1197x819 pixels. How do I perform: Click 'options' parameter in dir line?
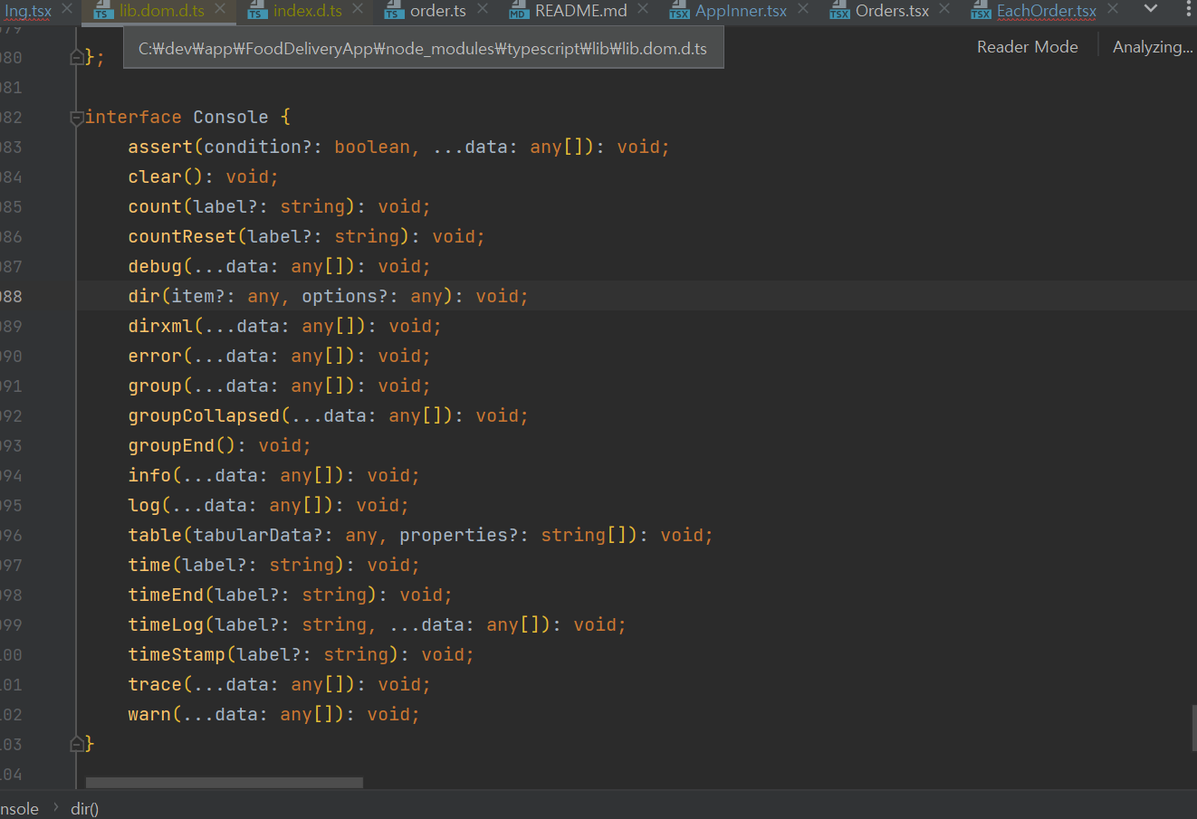[x=340, y=297]
